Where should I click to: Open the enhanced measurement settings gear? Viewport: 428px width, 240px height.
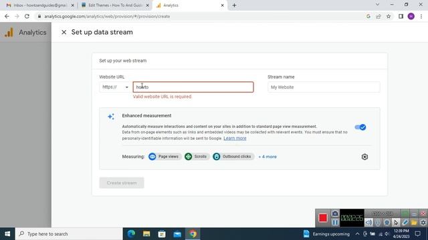click(364, 157)
